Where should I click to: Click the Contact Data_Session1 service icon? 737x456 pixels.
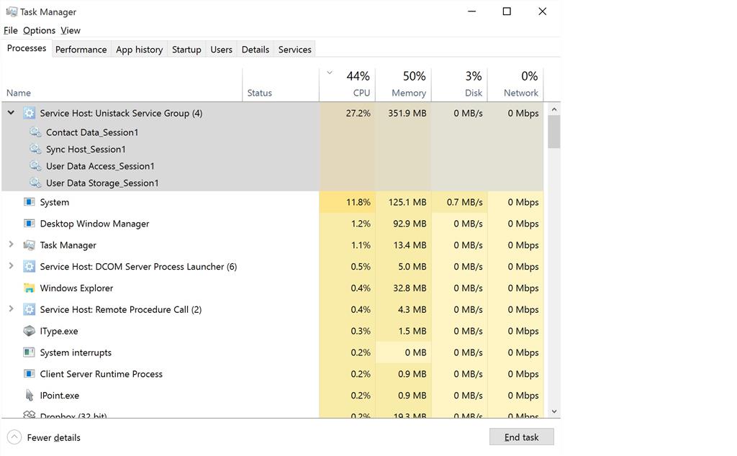pyautogui.click(x=35, y=132)
